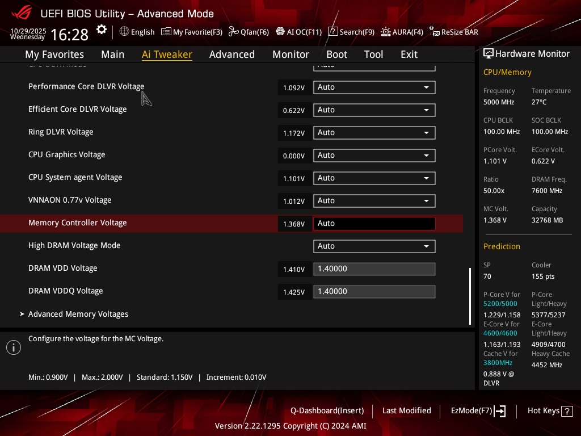
Task: Open AURA(F4) lighting icon
Action: pos(386,32)
